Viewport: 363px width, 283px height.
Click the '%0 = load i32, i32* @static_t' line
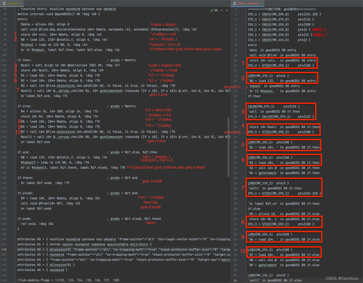[x=64, y=40]
